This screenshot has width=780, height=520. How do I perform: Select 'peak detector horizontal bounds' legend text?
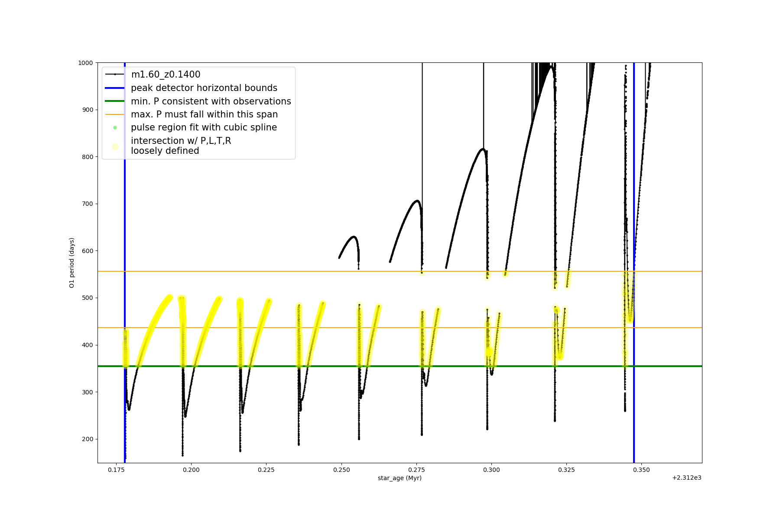(204, 88)
